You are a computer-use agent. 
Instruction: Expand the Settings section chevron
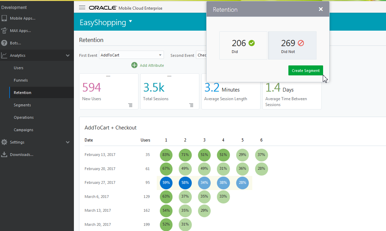(68, 142)
